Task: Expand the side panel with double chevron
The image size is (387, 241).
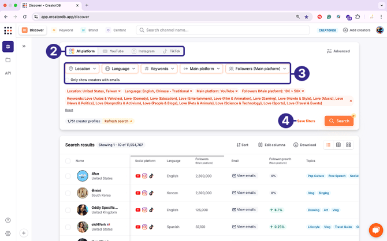Action: pyautogui.click(x=24, y=46)
